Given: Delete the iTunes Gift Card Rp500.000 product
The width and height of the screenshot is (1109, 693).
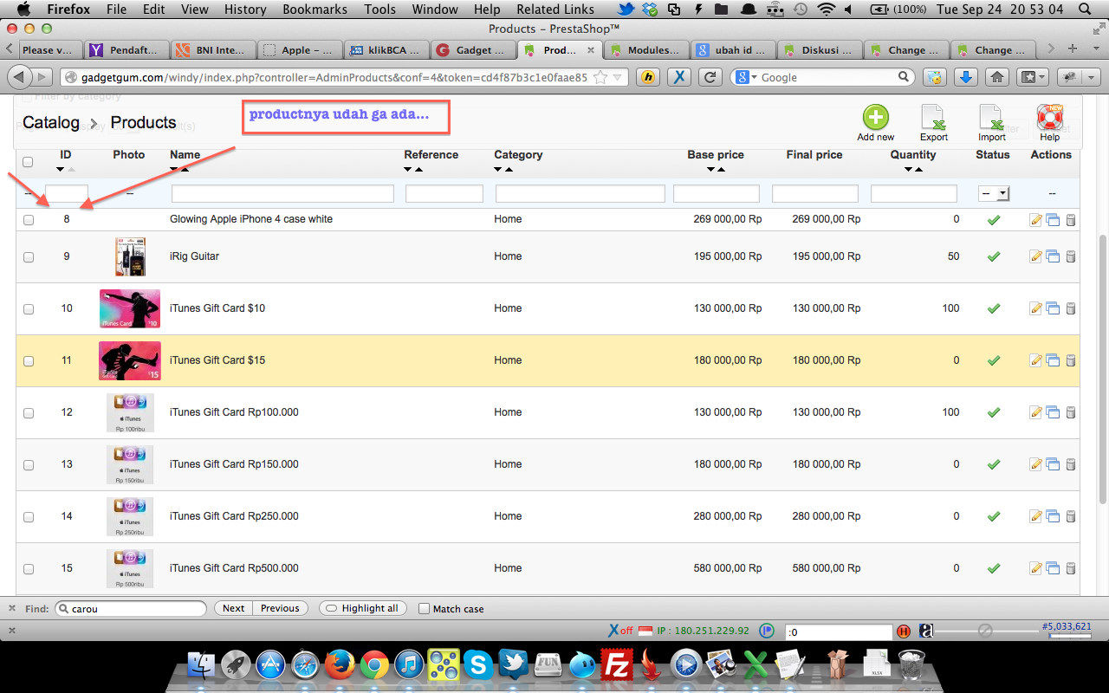Looking at the screenshot, I should [x=1071, y=568].
